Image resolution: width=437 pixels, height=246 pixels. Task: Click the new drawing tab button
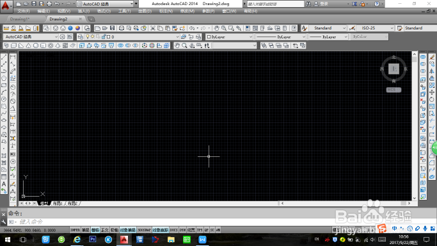tap(91, 19)
